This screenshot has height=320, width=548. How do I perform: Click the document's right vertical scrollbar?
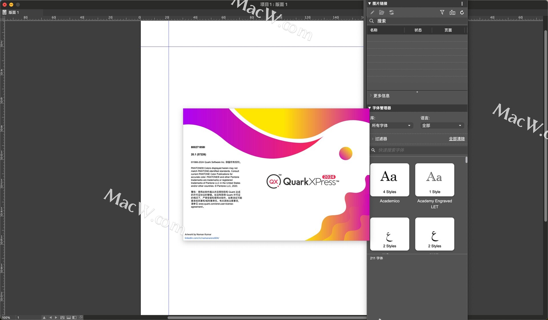pyautogui.click(x=545, y=125)
